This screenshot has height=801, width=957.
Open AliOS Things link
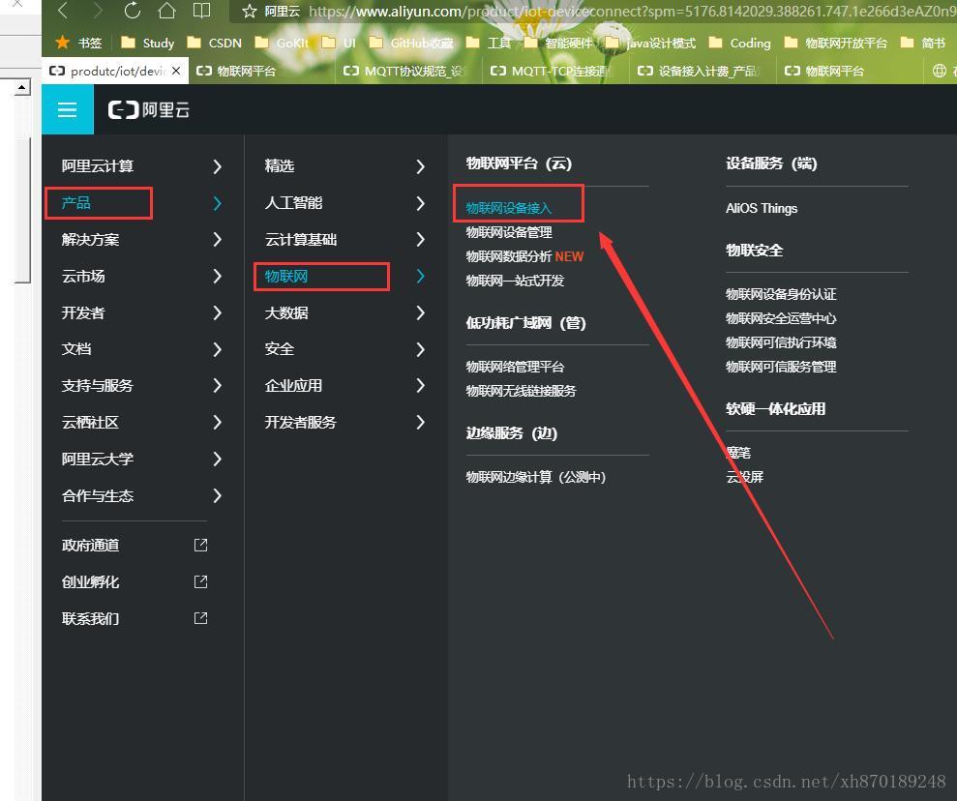762,208
